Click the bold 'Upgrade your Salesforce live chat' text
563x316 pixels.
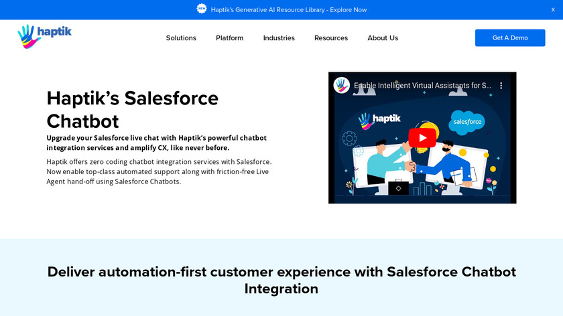tap(157, 143)
